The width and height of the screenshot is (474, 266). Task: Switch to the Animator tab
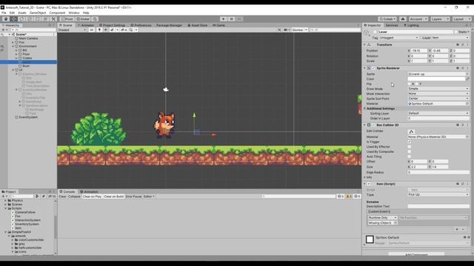86,25
